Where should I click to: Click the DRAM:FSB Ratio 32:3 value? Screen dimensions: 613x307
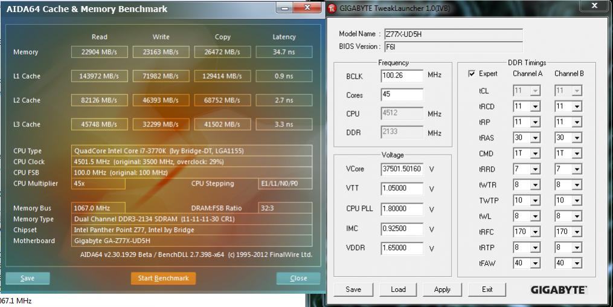click(x=286, y=208)
